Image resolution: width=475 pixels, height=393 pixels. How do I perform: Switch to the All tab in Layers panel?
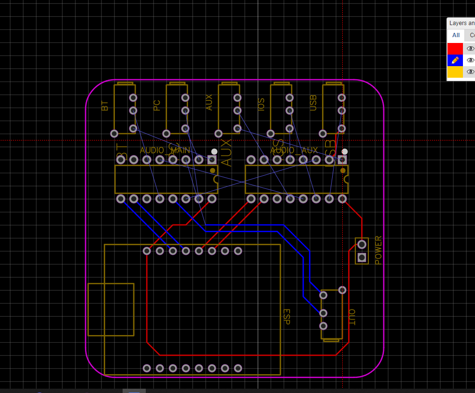(455, 35)
